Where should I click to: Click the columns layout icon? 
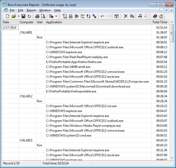click(77, 16)
